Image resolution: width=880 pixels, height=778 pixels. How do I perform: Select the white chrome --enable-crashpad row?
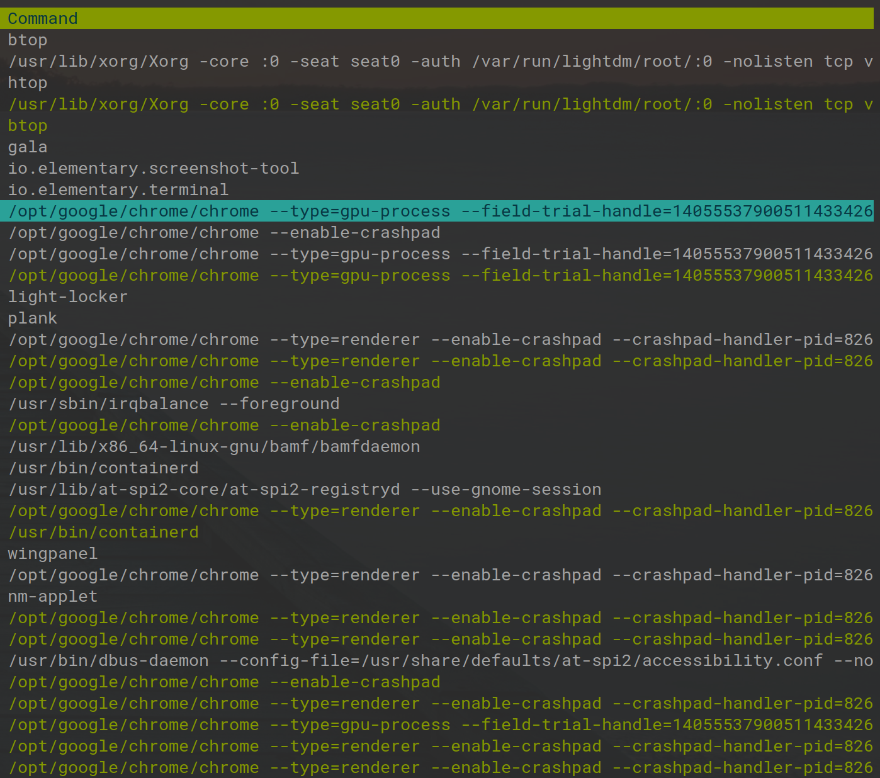point(437,232)
